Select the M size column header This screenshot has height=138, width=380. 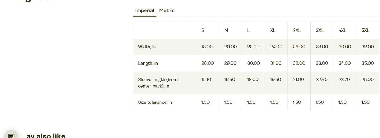point(226,30)
